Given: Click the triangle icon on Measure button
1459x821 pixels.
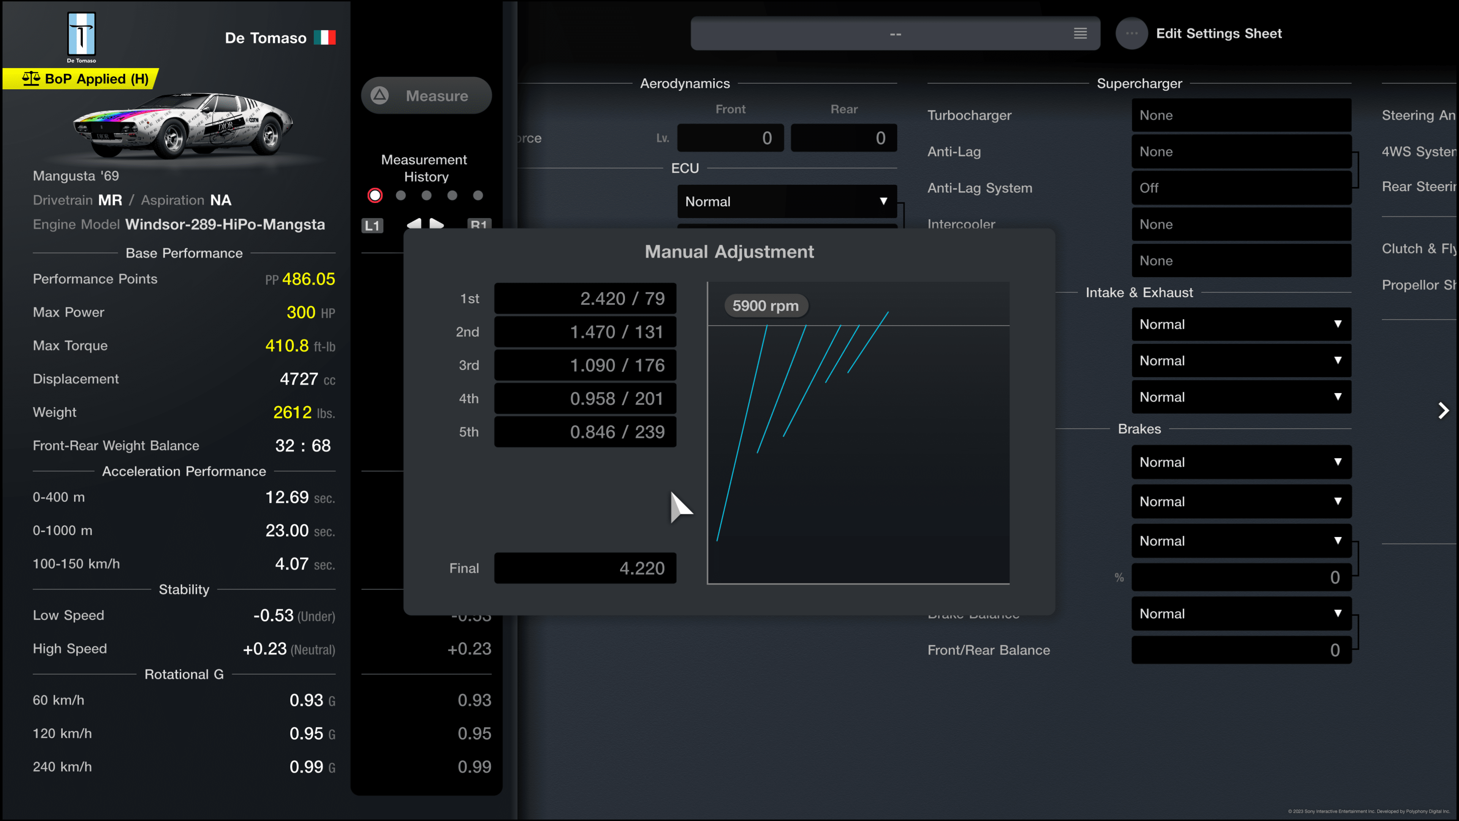Looking at the screenshot, I should pos(380,95).
